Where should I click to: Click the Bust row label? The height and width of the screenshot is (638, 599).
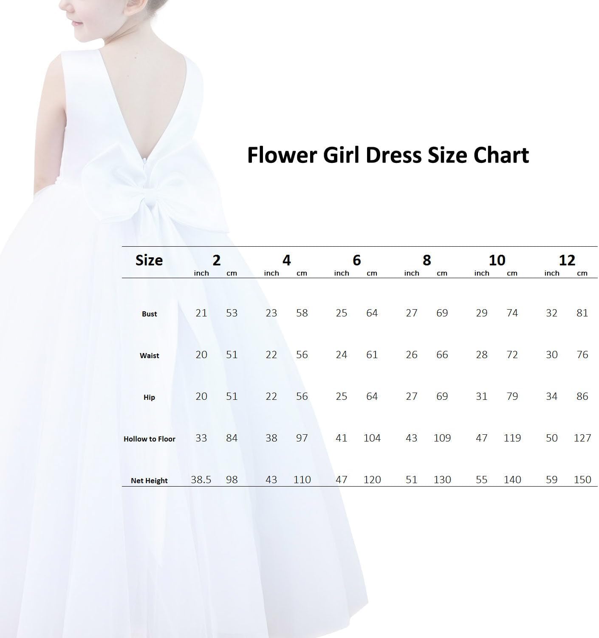pos(150,314)
